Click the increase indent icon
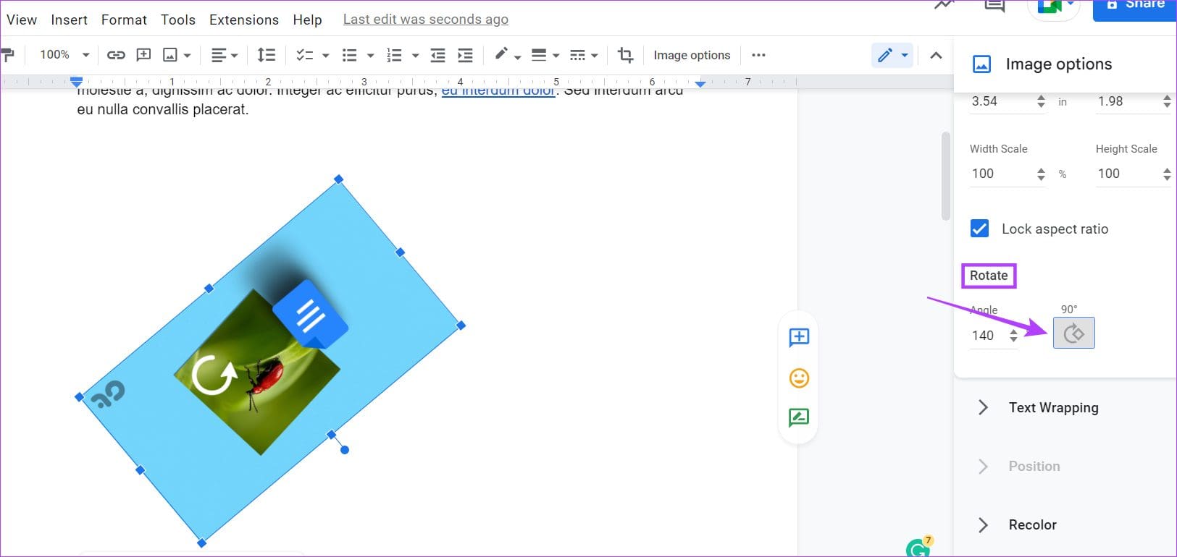The width and height of the screenshot is (1177, 557). pos(466,55)
